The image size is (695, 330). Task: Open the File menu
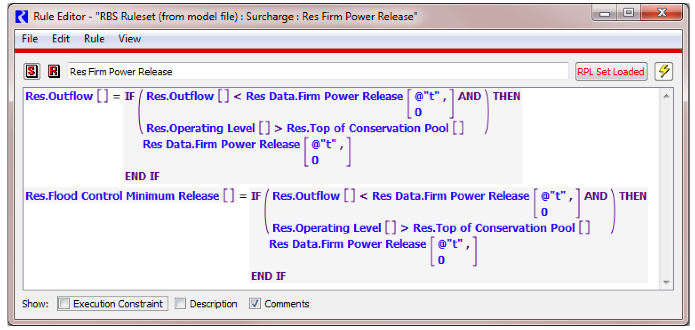tap(30, 39)
